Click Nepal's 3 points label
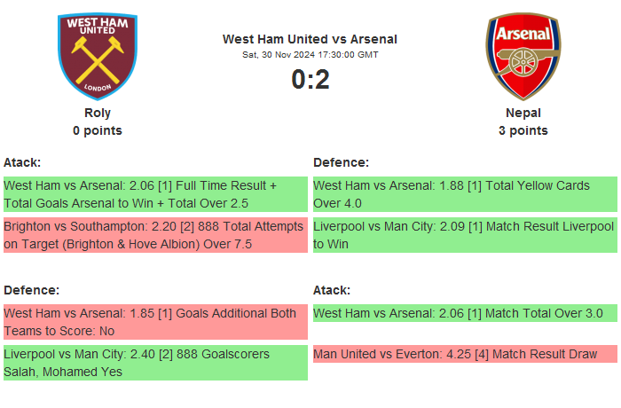621x408 pixels. pos(523,130)
